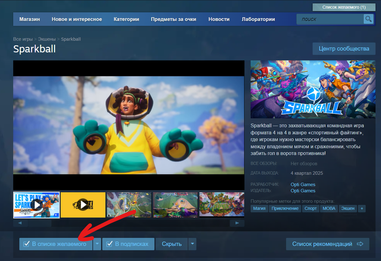
Task: Open Предметы за очки tab
Action: (173, 19)
